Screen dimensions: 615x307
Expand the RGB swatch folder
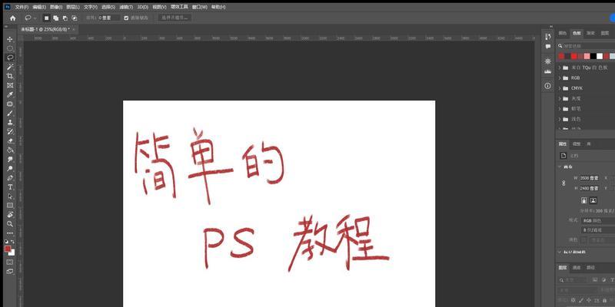coord(560,78)
